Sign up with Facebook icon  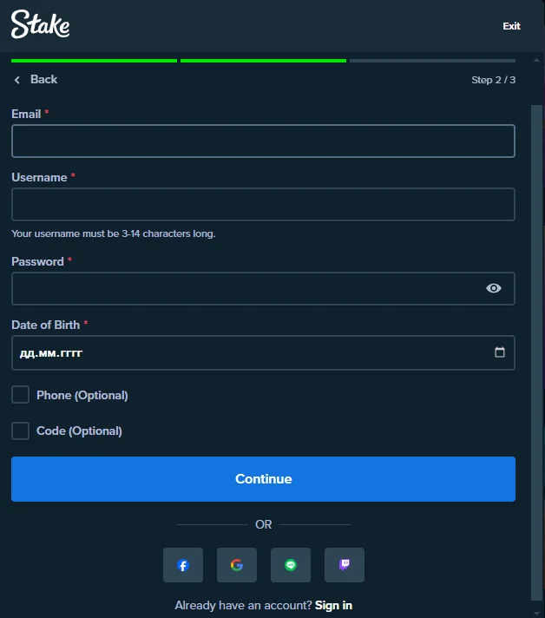pyautogui.click(x=183, y=565)
